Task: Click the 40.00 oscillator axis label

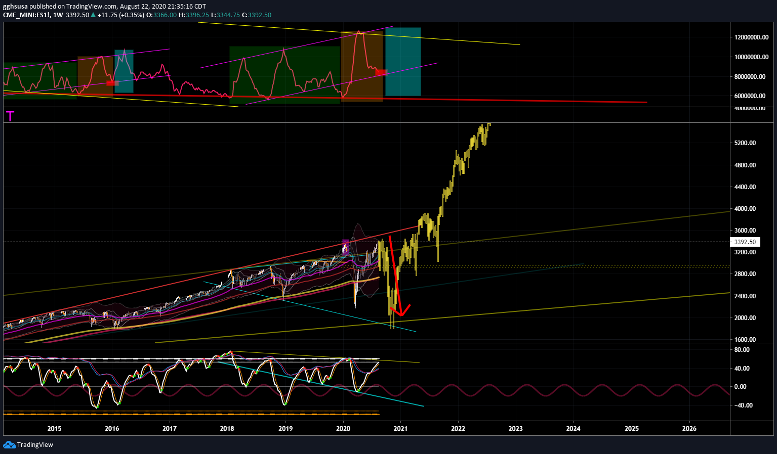Action: pos(742,369)
